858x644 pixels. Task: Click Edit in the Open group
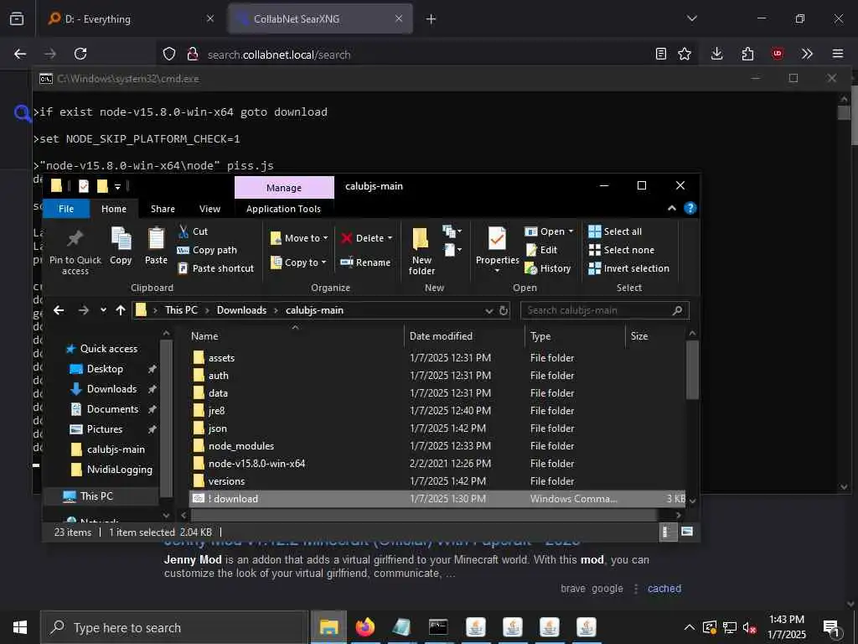point(541,250)
